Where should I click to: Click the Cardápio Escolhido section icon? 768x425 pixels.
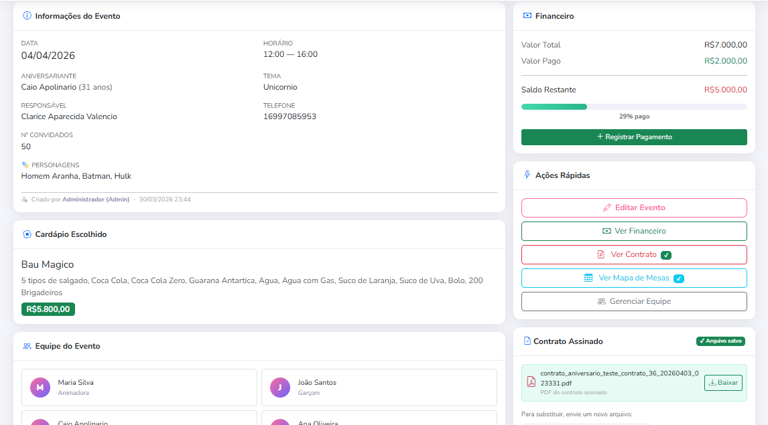(27, 234)
